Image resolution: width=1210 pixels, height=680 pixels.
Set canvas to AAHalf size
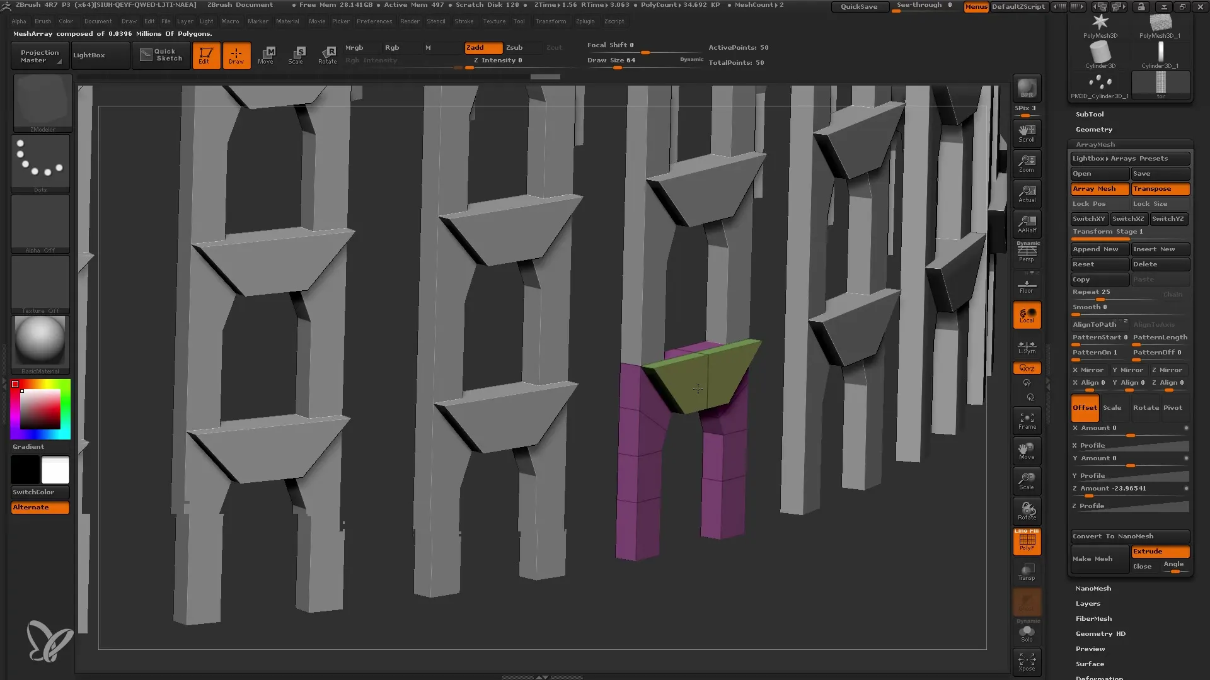pyautogui.click(x=1027, y=224)
